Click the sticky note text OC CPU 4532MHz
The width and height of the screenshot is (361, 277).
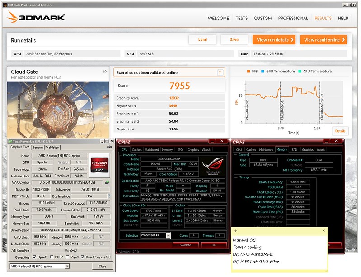point(253,254)
